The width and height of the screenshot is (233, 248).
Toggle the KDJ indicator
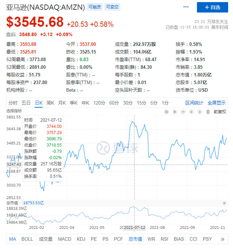[81, 239]
